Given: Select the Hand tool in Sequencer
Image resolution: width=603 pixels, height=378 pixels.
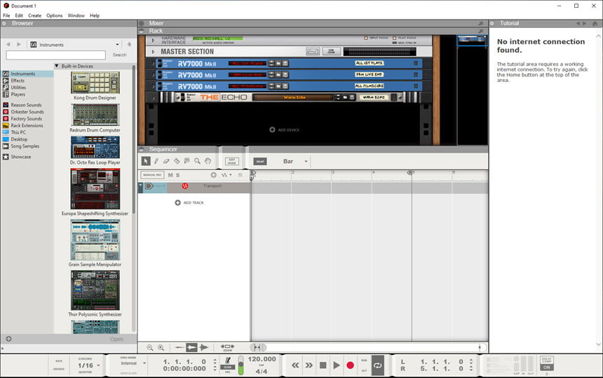Looking at the screenshot, I should 208,161.
